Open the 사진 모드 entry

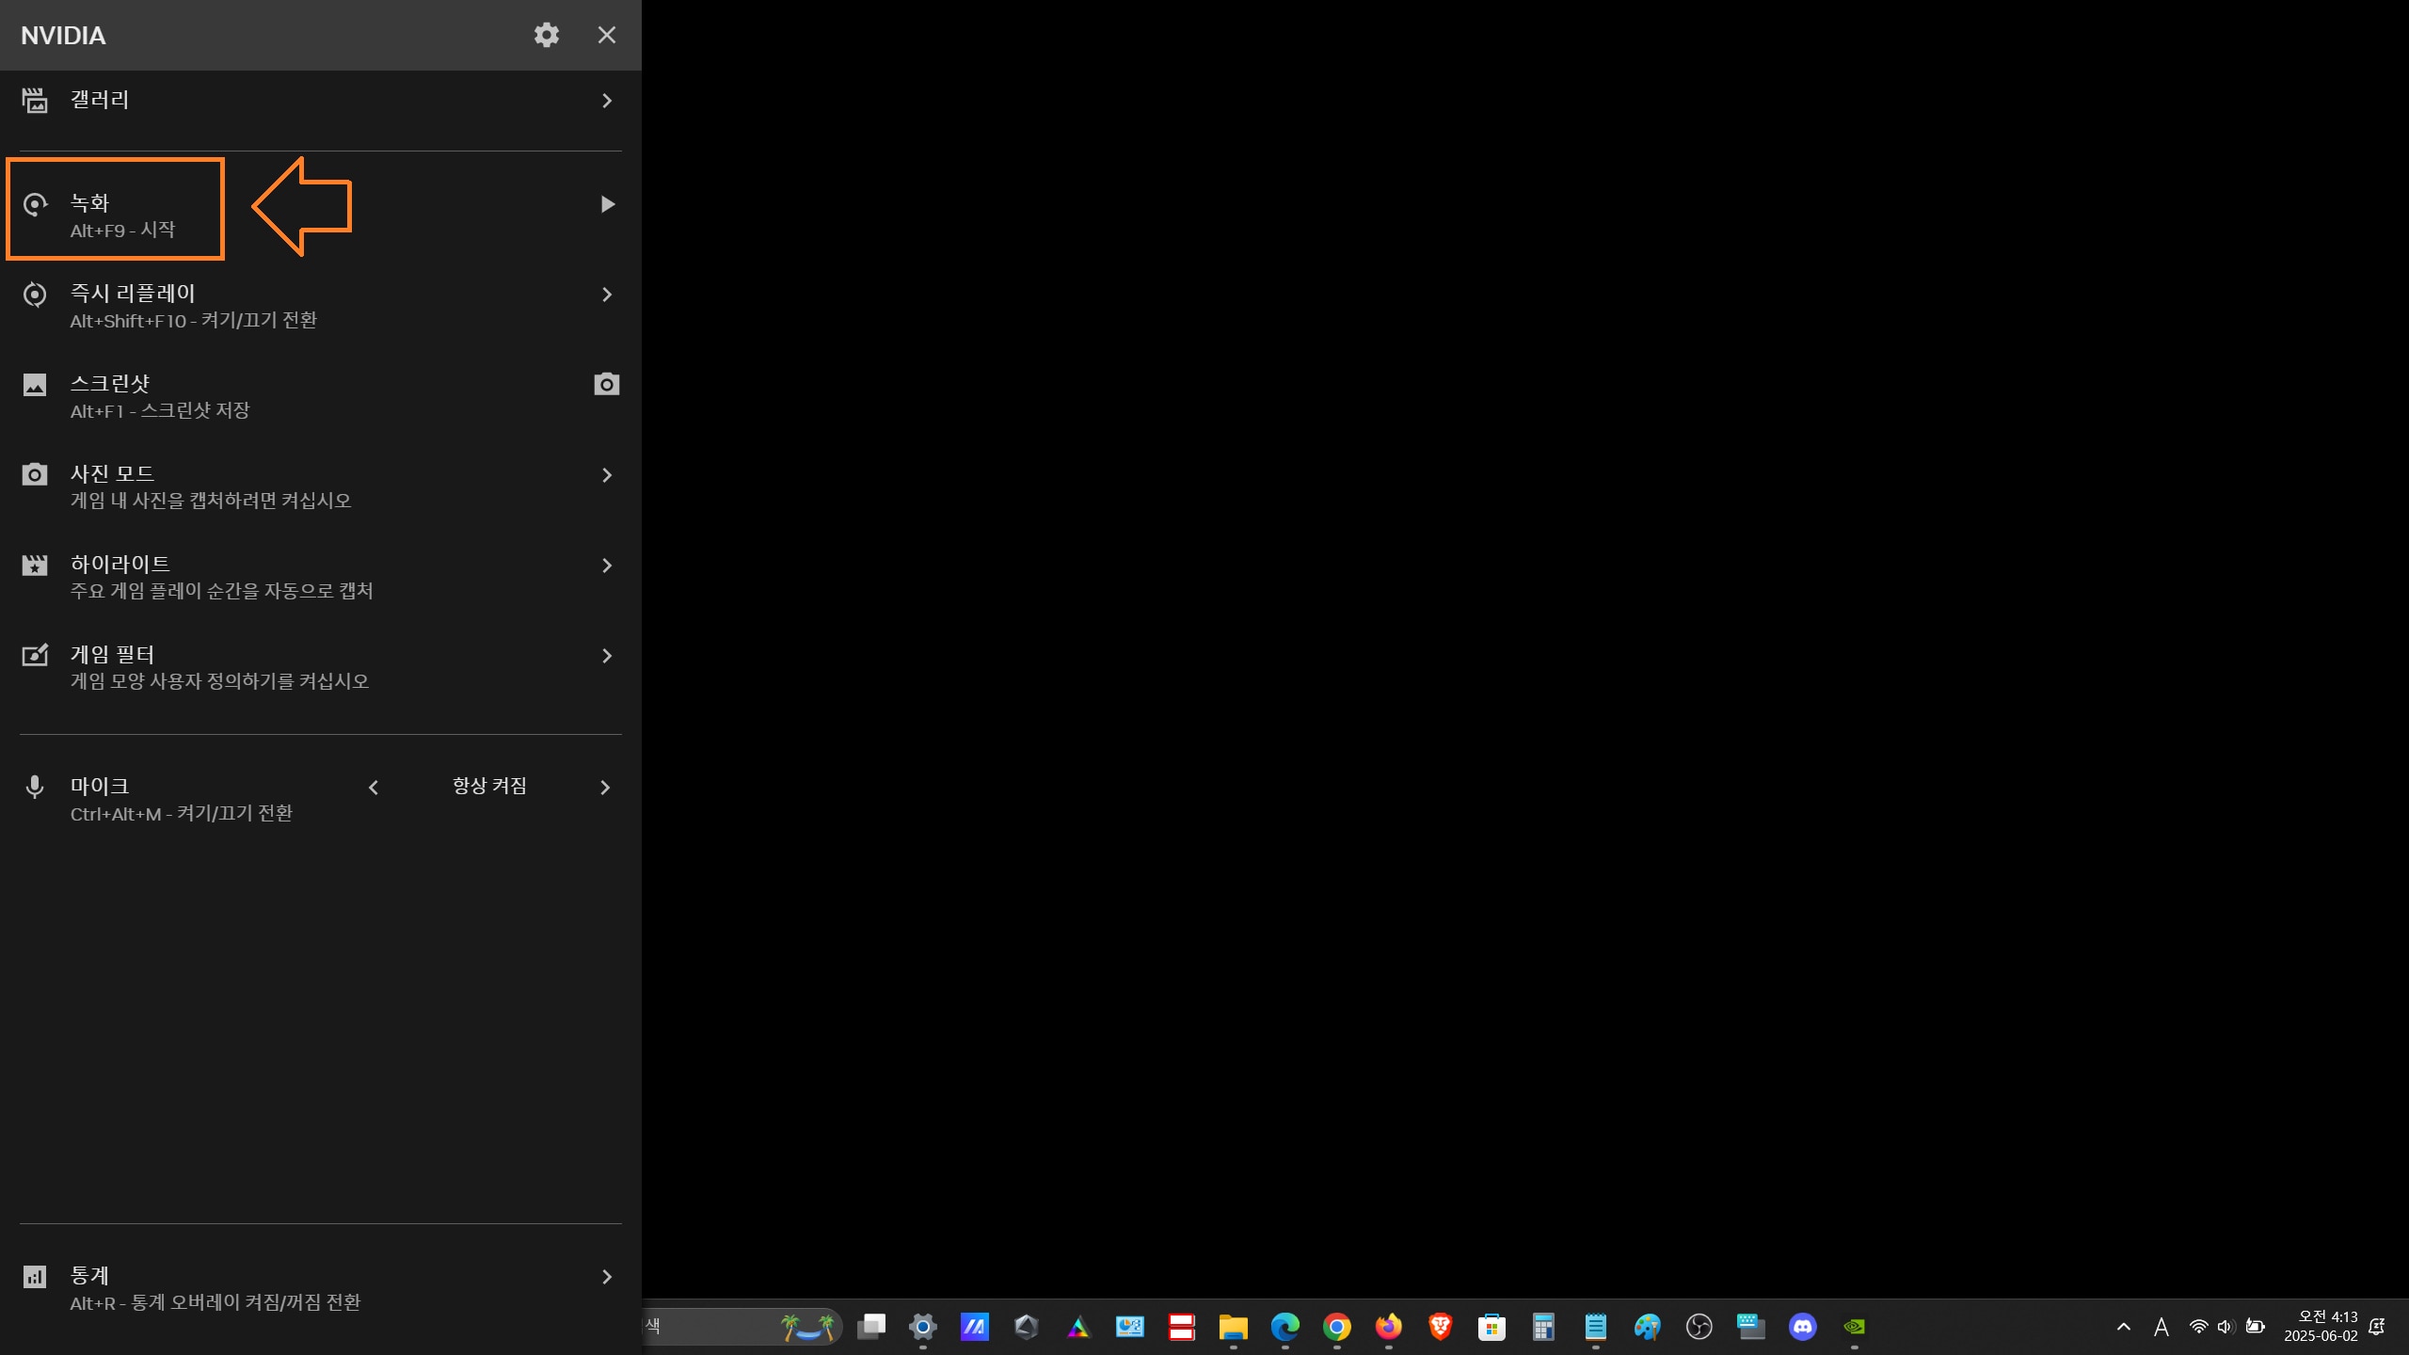tap(320, 486)
